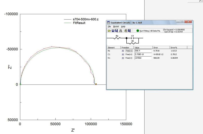Viewport: 203px width, 134px height.
Task: Click the circuit junction node dot
Action: tap(126, 38)
